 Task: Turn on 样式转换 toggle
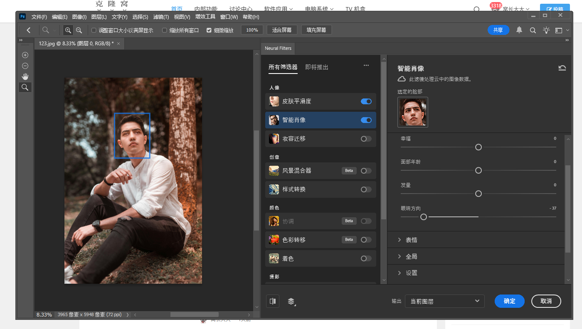366,189
